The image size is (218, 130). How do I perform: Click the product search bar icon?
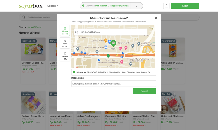coord(23,17)
